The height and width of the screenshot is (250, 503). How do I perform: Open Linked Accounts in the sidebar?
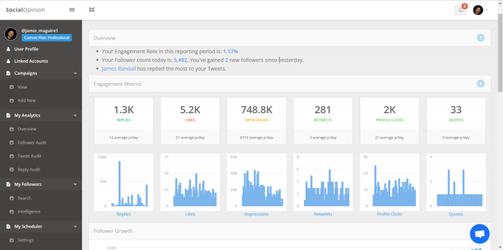coord(31,61)
